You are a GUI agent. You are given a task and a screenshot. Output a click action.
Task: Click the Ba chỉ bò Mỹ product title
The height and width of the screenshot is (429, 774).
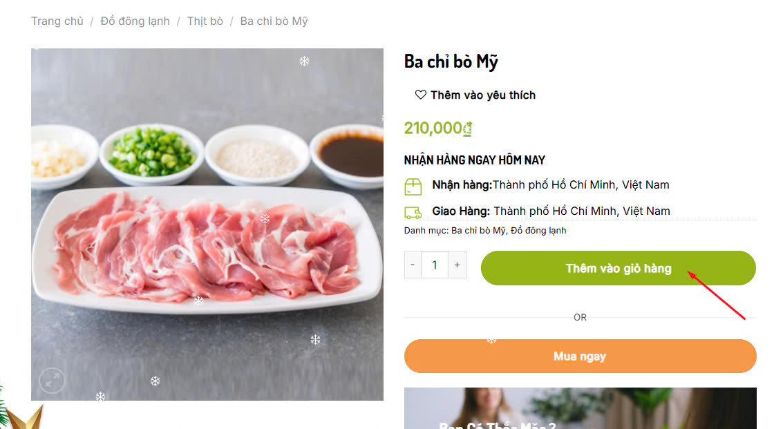tap(451, 61)
